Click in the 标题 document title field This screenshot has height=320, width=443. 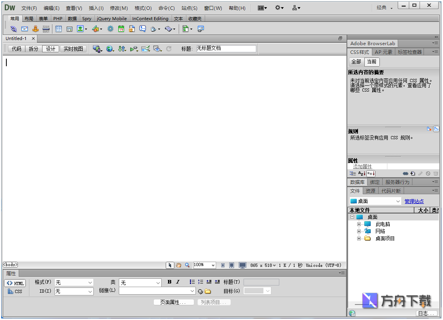click(x=226, y=48)
